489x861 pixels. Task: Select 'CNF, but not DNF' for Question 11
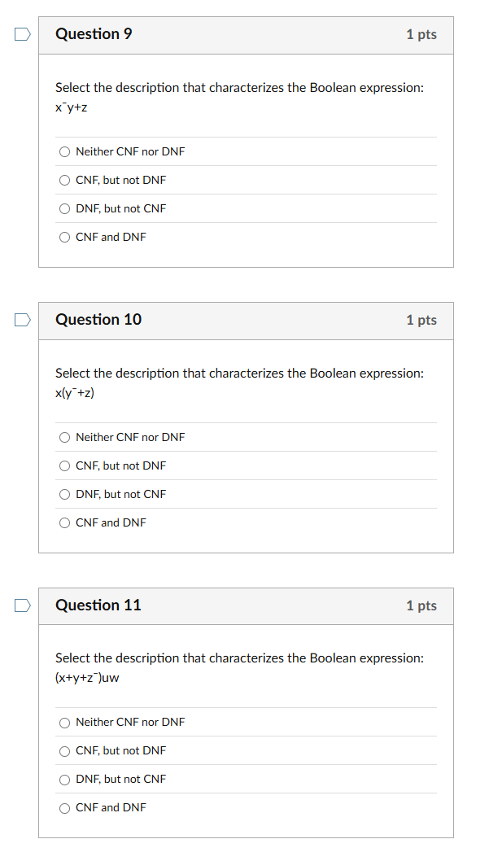[x=64, y=750]
